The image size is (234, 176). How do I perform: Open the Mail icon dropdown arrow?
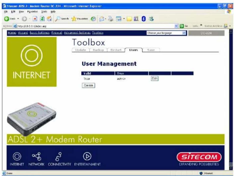[105, 19]
